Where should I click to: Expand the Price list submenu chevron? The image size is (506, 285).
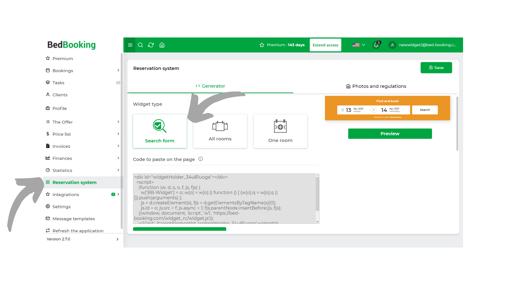point(118,134)
